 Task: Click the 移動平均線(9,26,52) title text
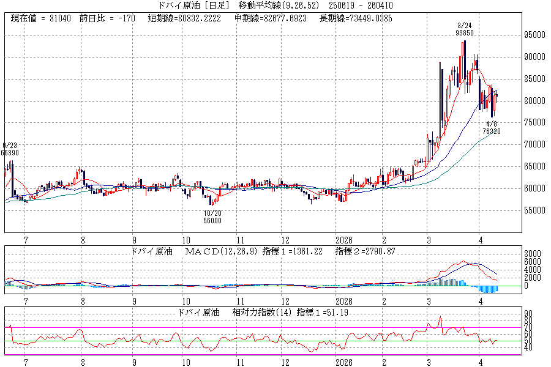click(x=271, y=6)
